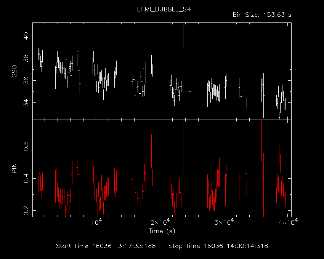This screenshot has height=259, width=324.
Task: Click the plot title FERMI_BUBBLE_S4
Action: pyautogui.click(x=162, y=10)
